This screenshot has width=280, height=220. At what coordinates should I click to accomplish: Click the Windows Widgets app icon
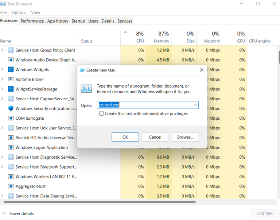point(11,70)
